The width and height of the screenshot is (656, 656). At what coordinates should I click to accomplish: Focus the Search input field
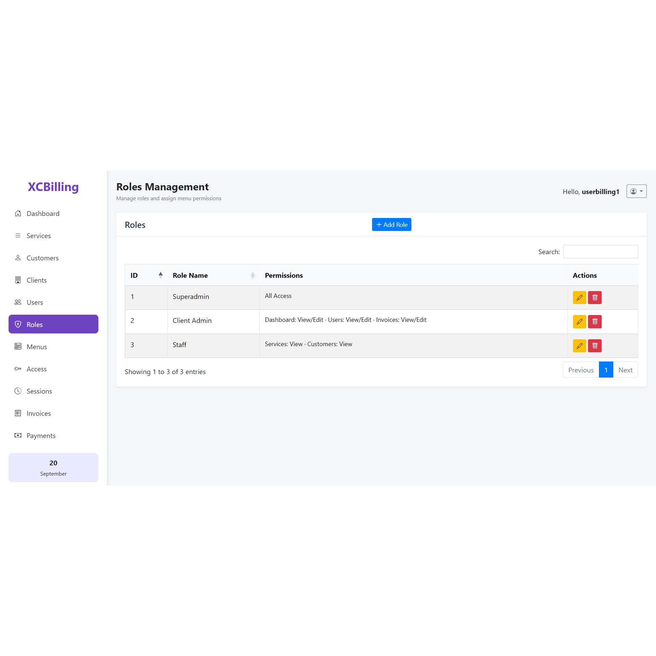click(600, 252)
